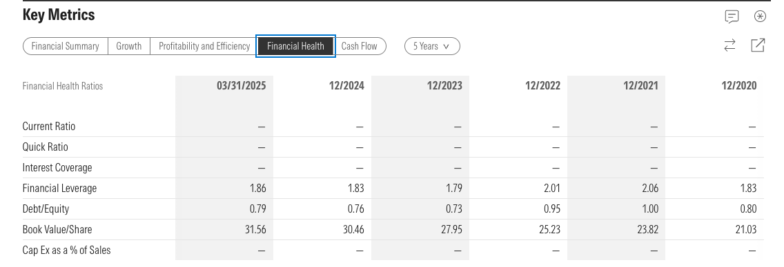Select the Financial Leverage row label
This screenshot has width=784, height=267.
[x=59, y=189]
